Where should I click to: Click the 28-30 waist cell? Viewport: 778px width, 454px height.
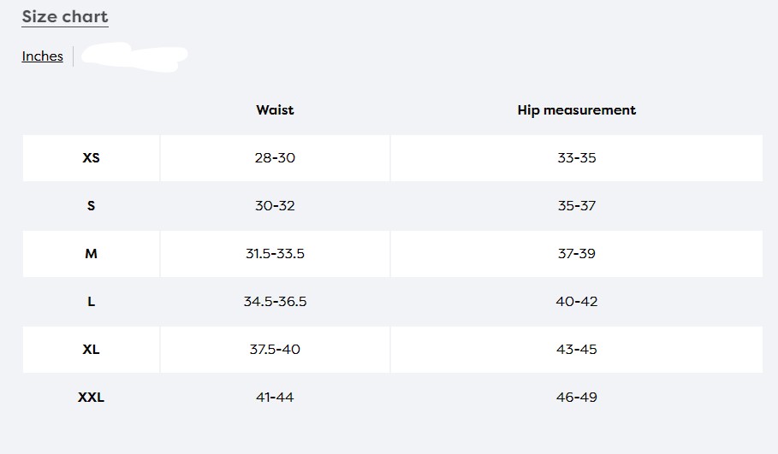point(275,158)
